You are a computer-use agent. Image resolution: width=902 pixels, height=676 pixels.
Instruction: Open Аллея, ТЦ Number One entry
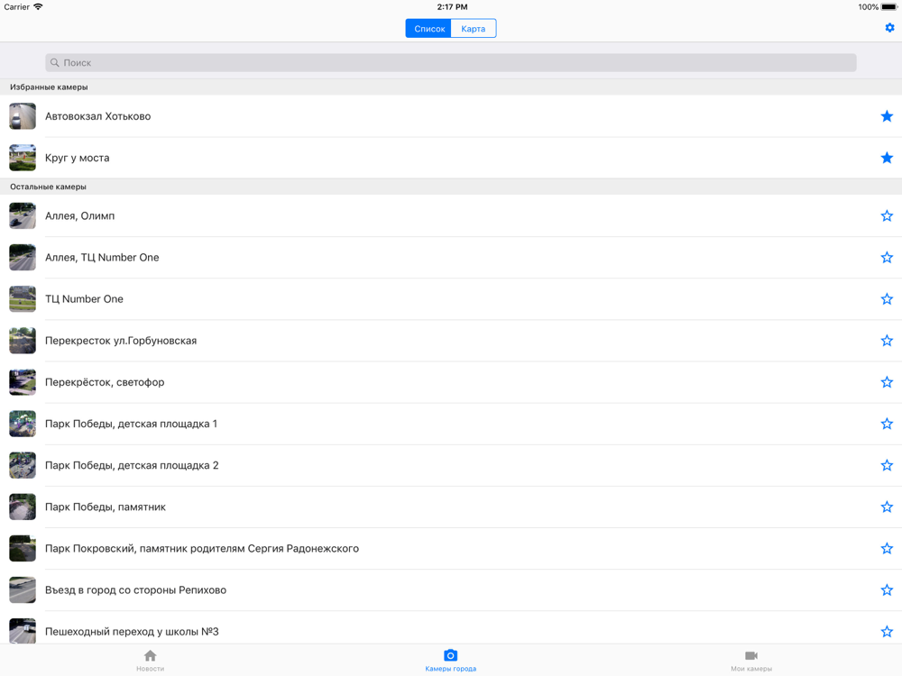[102, 257]
